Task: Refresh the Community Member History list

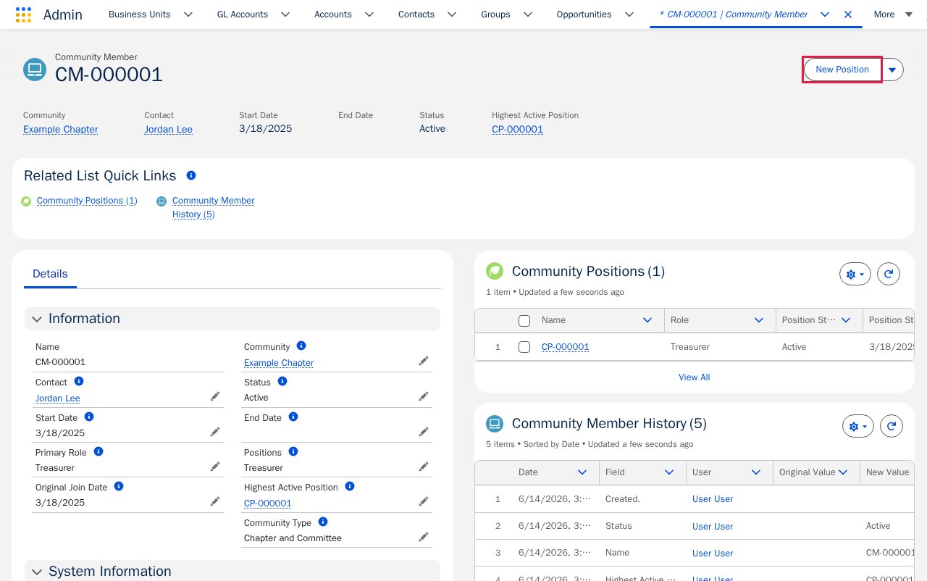Action: 892,426
